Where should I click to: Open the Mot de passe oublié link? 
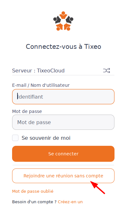[33, 191]
